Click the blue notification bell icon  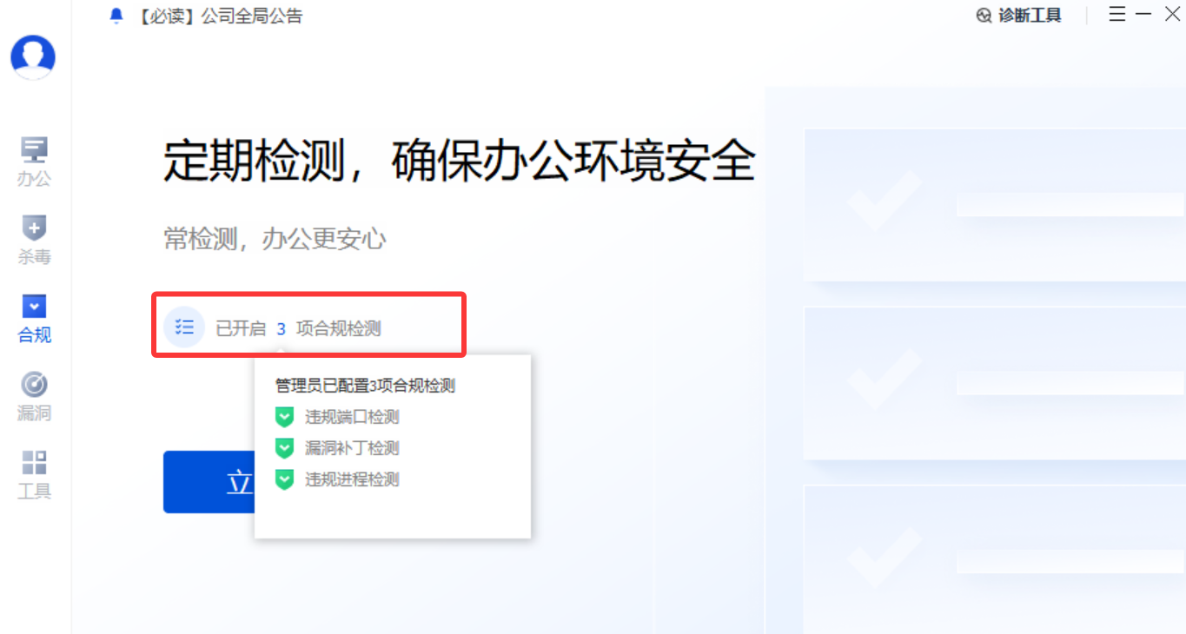pos(116,16)
